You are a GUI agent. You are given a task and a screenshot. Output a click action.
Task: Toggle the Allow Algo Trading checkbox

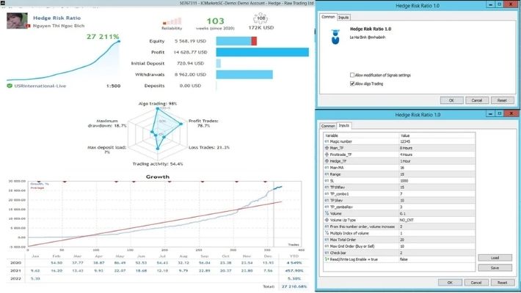[353, 84]
